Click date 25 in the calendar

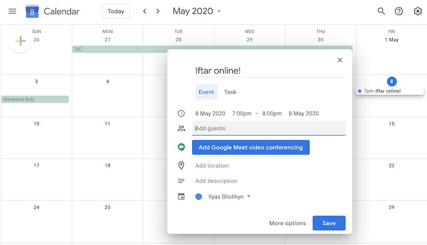point(108,207)
